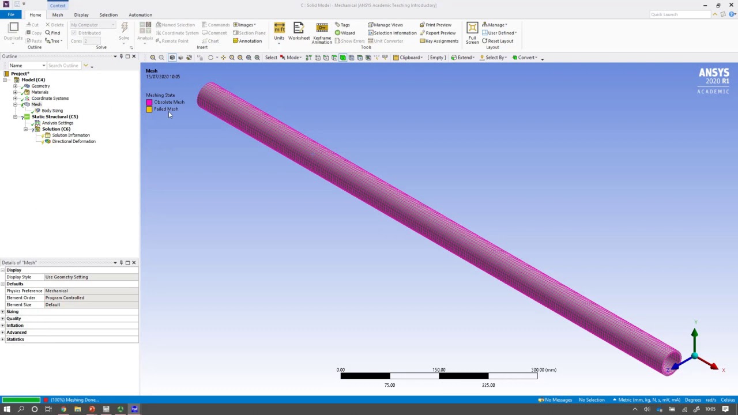Click the Obsolete Mesh magenta swatch
The height and width of the screenshot is (415, 738).
149,103
